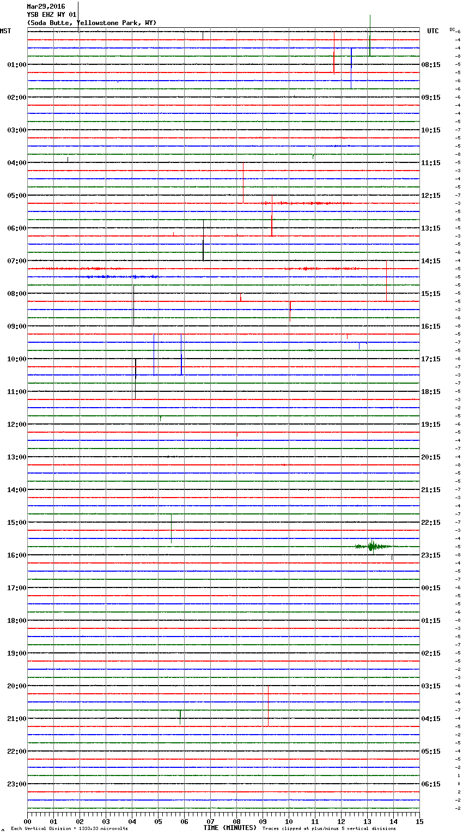Select the '14:00' MST row label
Image resolution: width=463 pixels, height=836 pixels.
[17, 490]
